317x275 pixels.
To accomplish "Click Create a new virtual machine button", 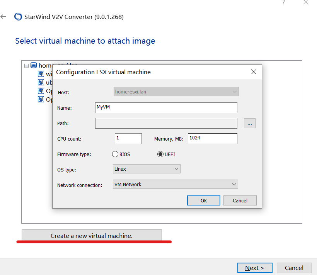I will [x=92, y=236].
